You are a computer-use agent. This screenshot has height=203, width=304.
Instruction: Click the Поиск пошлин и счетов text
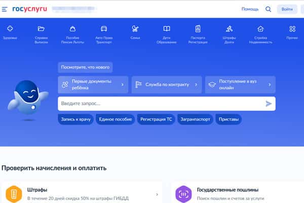[x=231, y=198]
